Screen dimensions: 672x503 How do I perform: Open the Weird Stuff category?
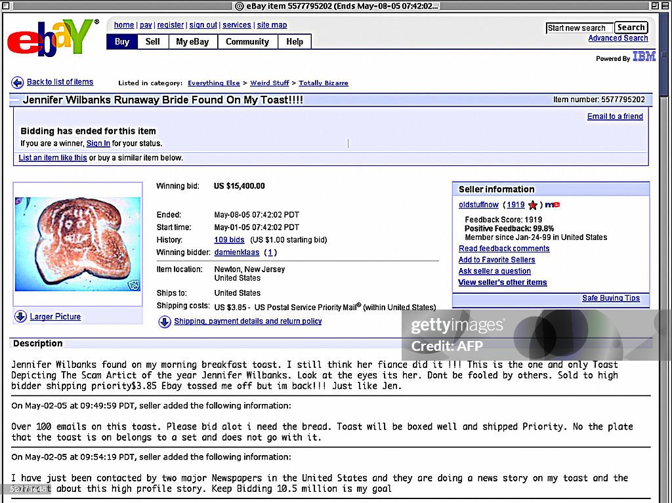pos(270,83)
